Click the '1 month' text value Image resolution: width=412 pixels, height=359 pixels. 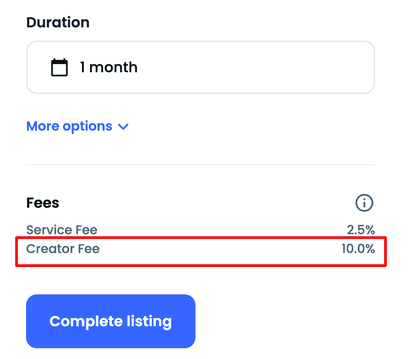[109, 67]
